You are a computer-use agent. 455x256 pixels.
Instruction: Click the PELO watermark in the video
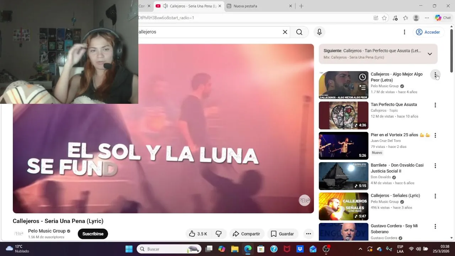pos(304,200)
